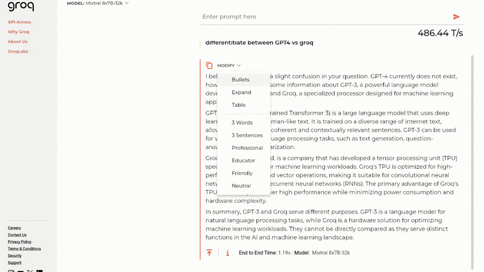Viewport: 484px width, 272px height.
Task: Select Bullets from the Modify menu
Action: (240, 80)
